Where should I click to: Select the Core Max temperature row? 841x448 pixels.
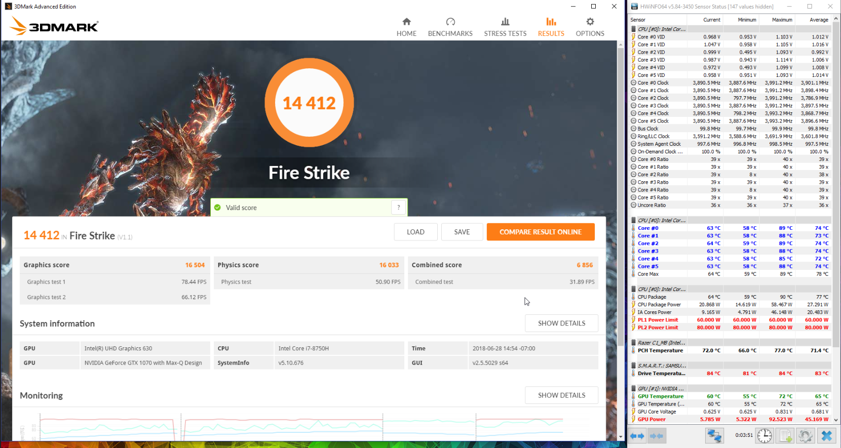tap(730, 274)
